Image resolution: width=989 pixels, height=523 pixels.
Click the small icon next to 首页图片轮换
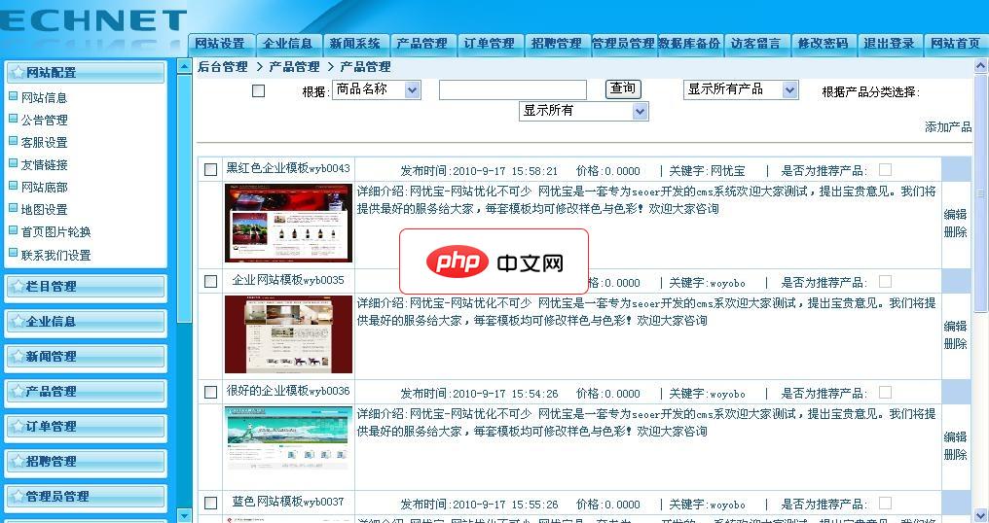[13, 231]
